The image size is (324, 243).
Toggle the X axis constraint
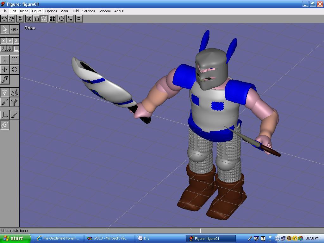(x=3, y=41)
